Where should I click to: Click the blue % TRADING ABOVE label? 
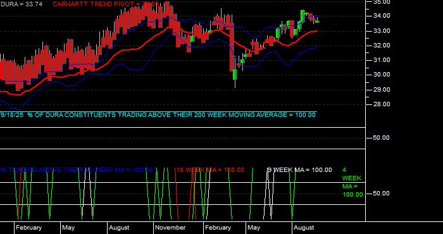(x=77, y=170)
